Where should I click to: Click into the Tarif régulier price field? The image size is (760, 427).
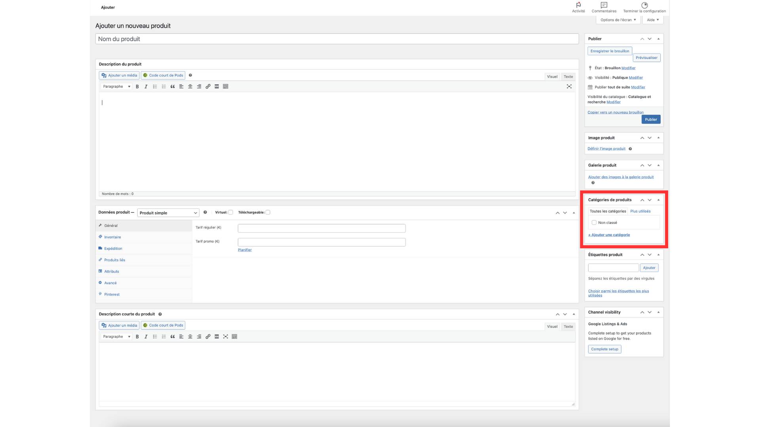321,228
